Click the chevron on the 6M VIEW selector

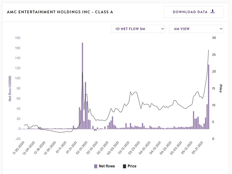pyautogui.click(x=221, y=29)
